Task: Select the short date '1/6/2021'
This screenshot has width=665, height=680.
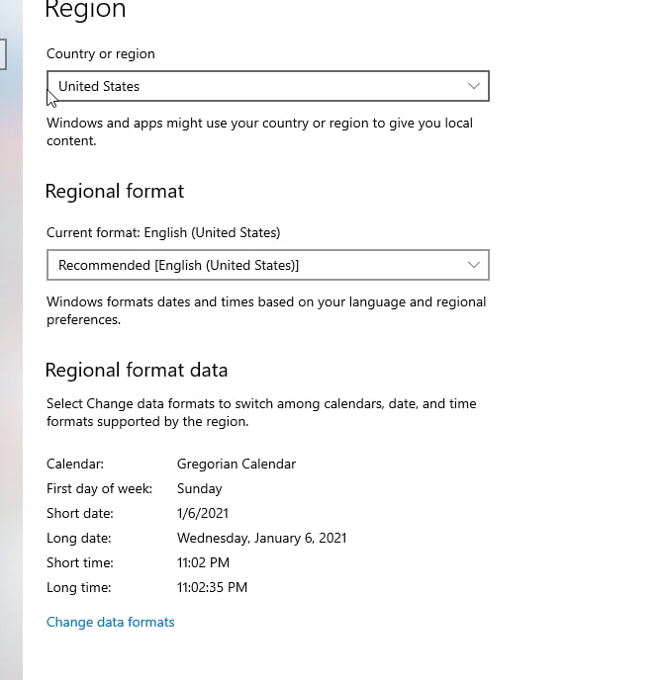Action: pos(202,514)
